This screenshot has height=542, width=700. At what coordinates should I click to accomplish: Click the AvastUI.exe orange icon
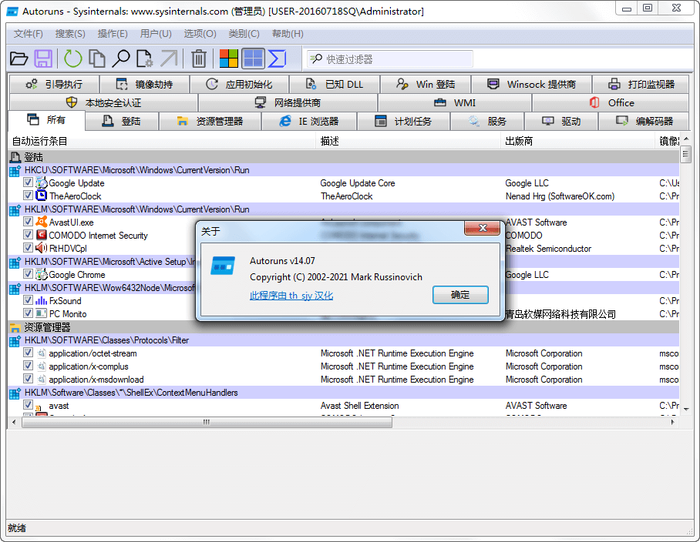click(41, 222)
